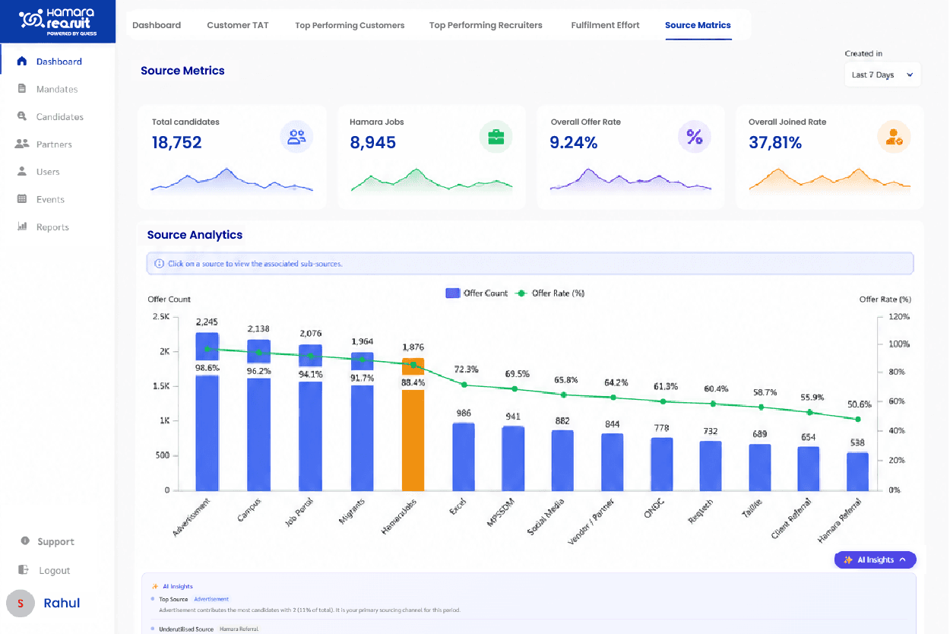Click the Overall Offer Rate value 9.24%
Screen dimensions: 950x634
tap(574, 142)
